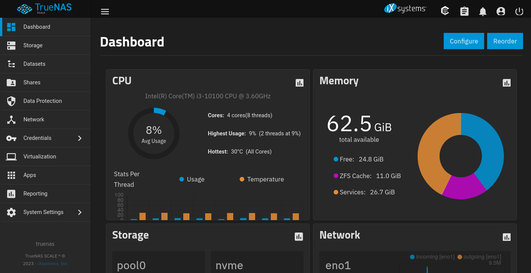Open the Reporting menu item
Viewport: 531px width, 273px height.
(x=45, y=194)
